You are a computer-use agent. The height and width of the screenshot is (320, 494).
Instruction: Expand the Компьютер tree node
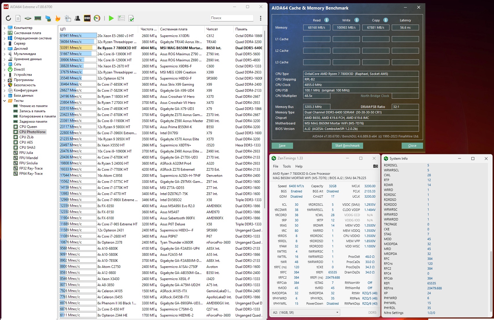point(4,28)
